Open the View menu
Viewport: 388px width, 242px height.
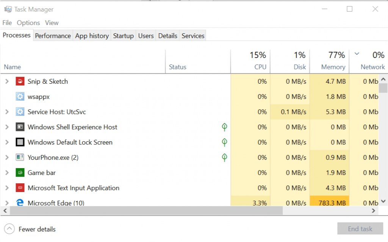(52, 23)
